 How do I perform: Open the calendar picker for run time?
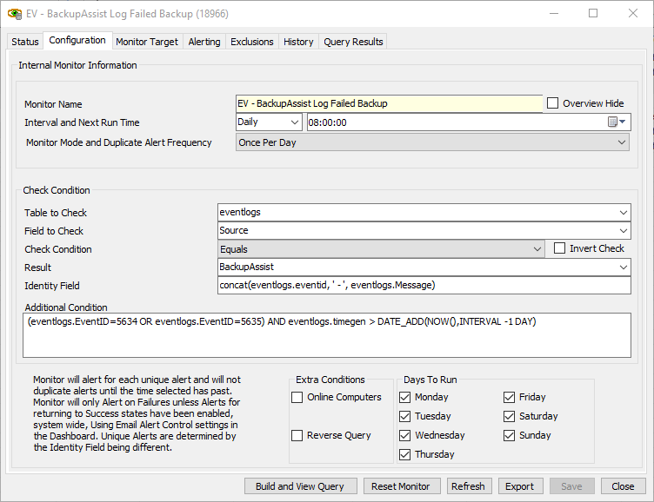point(617,122)
